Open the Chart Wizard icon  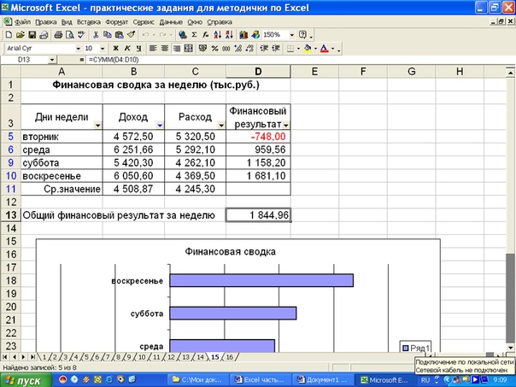pyautogui.click(x=244, y=35)
